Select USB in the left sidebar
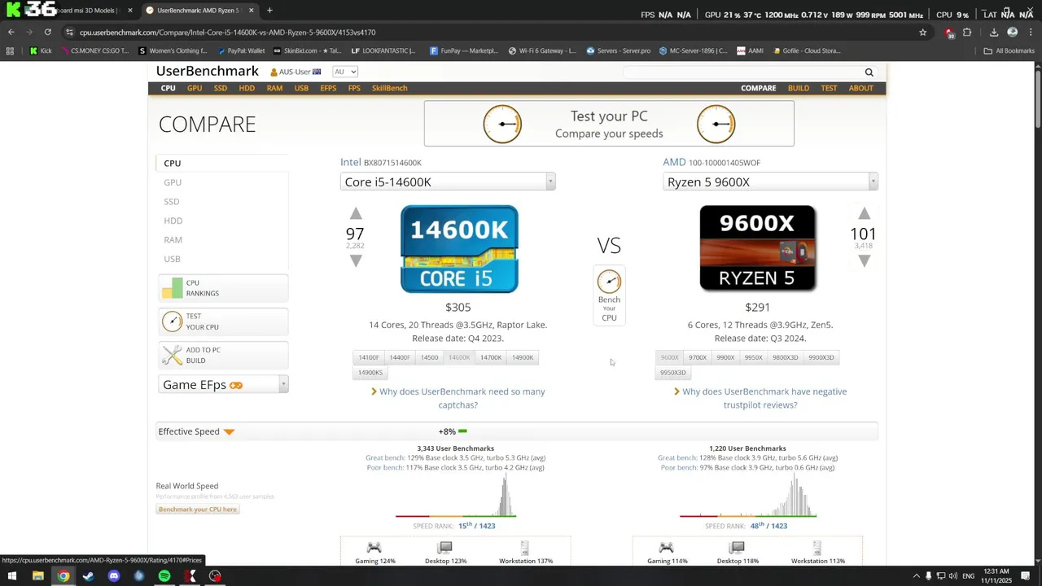 pos(172,259)
